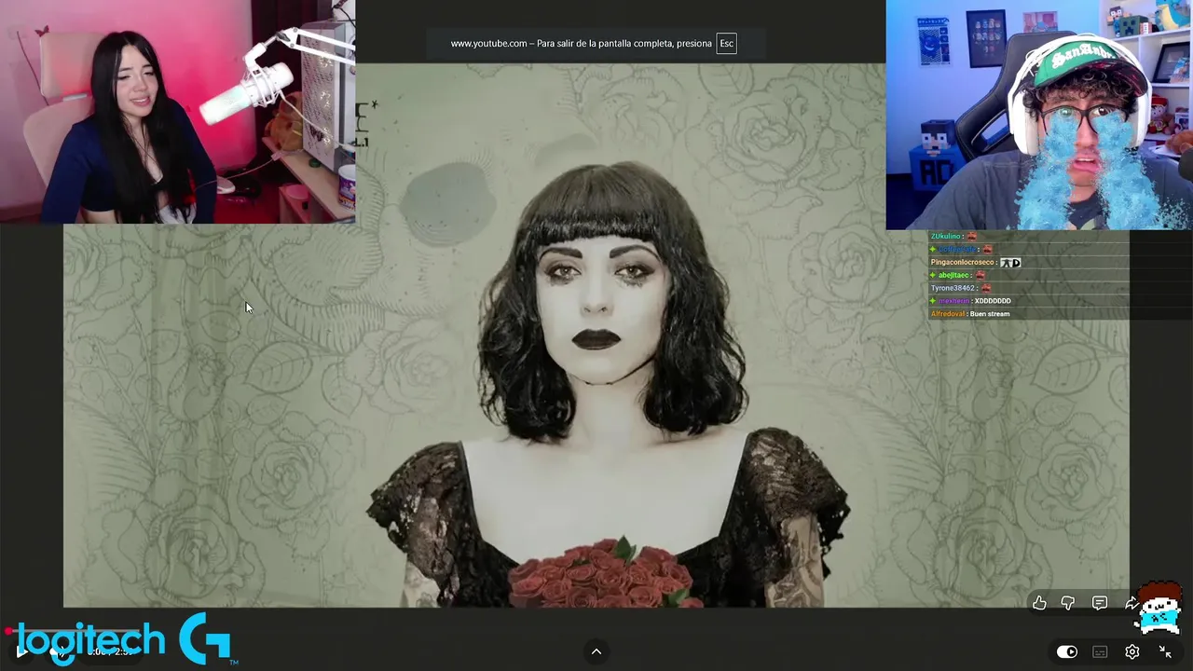
Task: Click the thumbs-up like icon
Action: (1039, 604)
